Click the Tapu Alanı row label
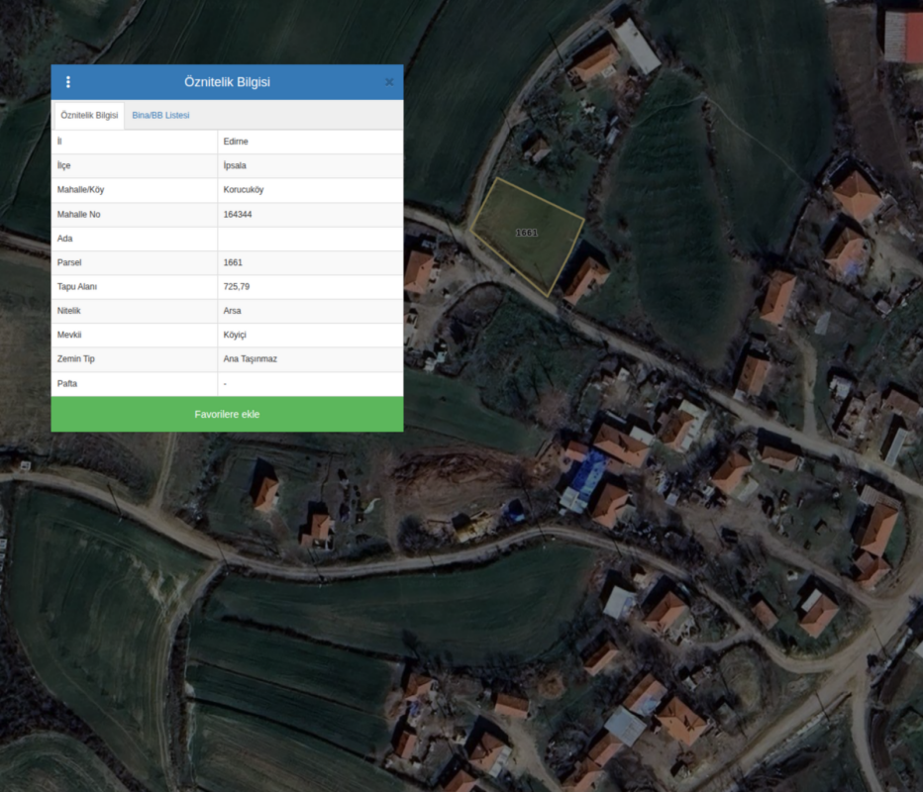This screenshot has height=792, width=923. (77, 286)
